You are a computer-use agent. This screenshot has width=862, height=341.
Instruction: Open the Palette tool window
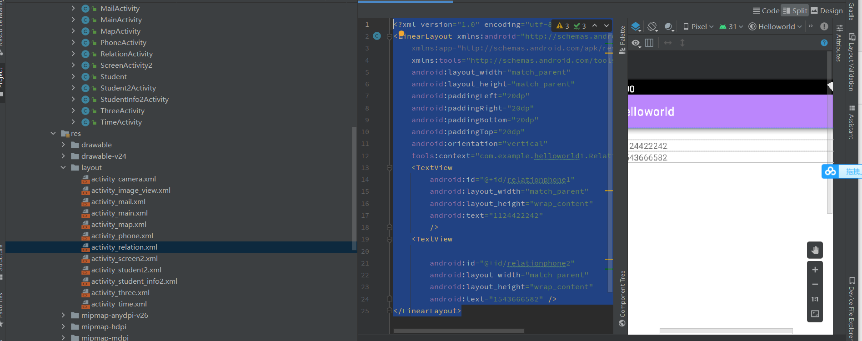click(622, 40)
